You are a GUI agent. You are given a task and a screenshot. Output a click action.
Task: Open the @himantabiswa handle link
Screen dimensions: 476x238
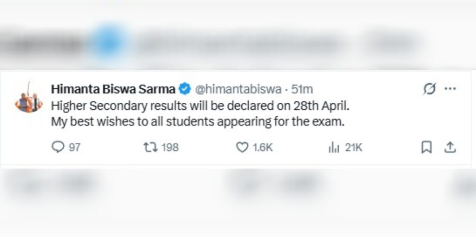click(x=237, y=88)
